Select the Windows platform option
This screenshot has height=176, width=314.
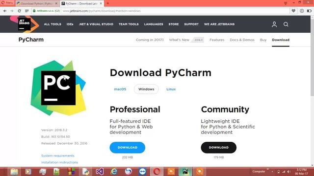[146, 89]
